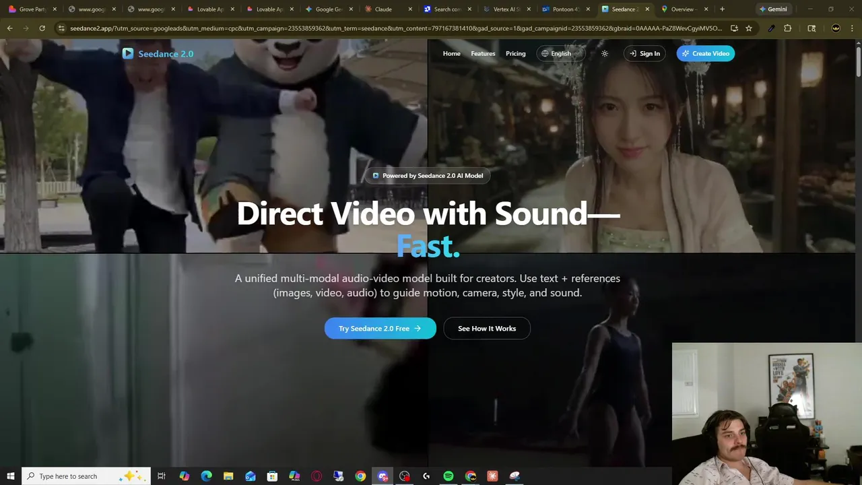Screen dimensions: 862x485
Task: Bookmark this page with star icon
Action: point(748,28)
